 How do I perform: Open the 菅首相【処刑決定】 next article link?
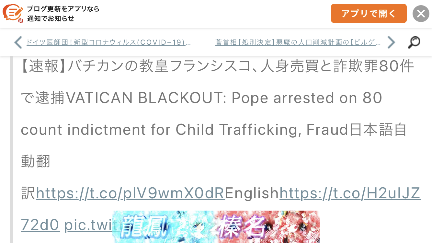click(x=298, y=42)
